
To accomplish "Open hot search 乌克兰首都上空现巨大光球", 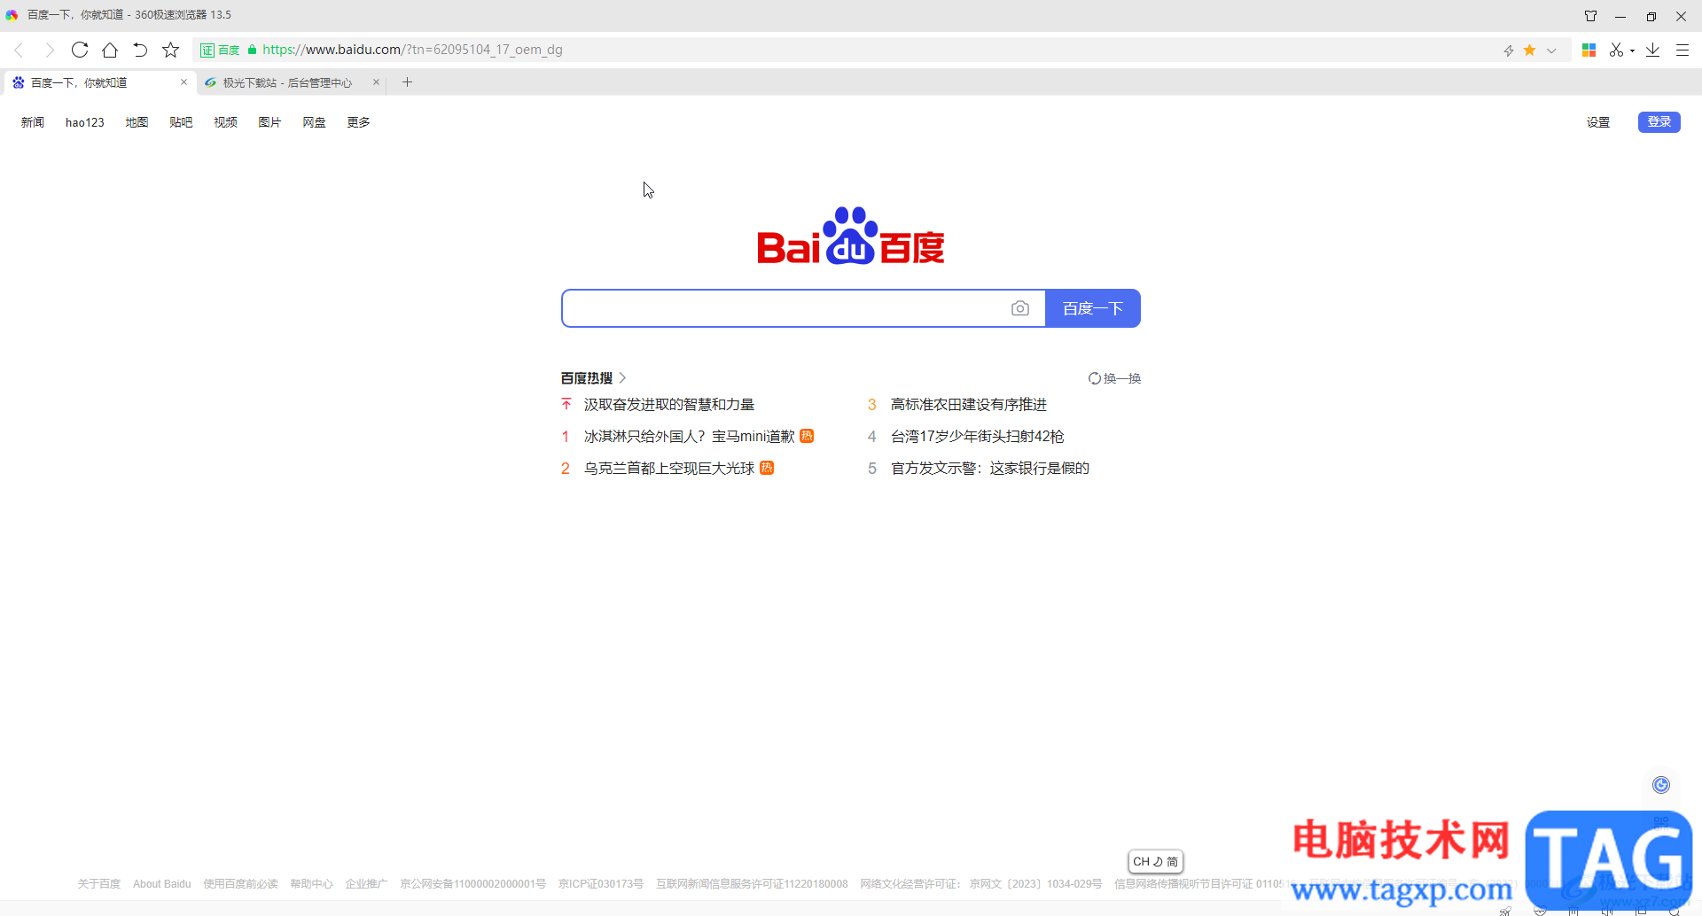I will (x=668, y=469).
